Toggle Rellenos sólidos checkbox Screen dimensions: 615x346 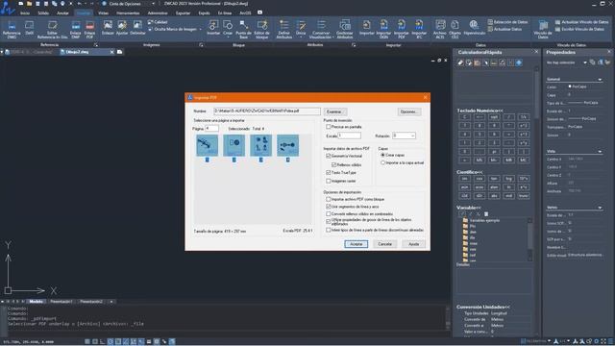click(333, 164)
